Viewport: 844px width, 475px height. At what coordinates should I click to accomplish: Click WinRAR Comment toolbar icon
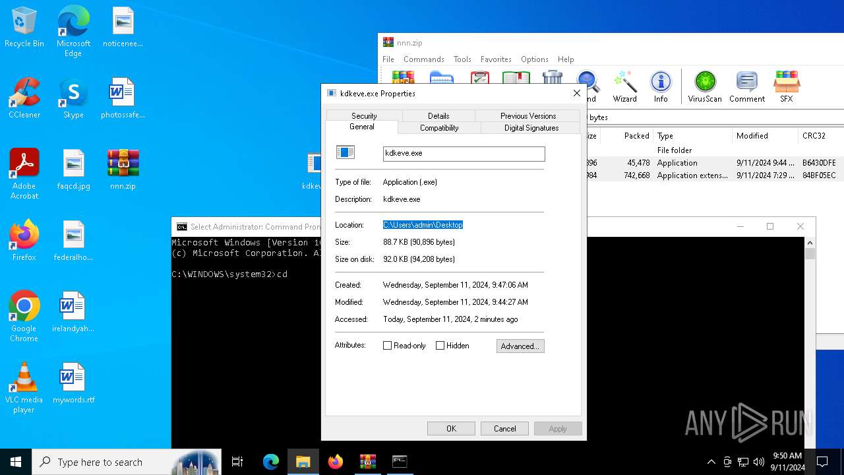point(747,86)
